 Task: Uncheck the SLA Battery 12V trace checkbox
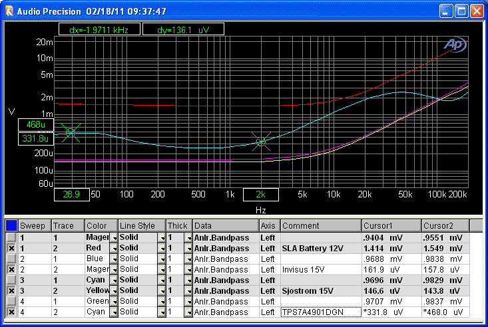[x=11, y=249]
